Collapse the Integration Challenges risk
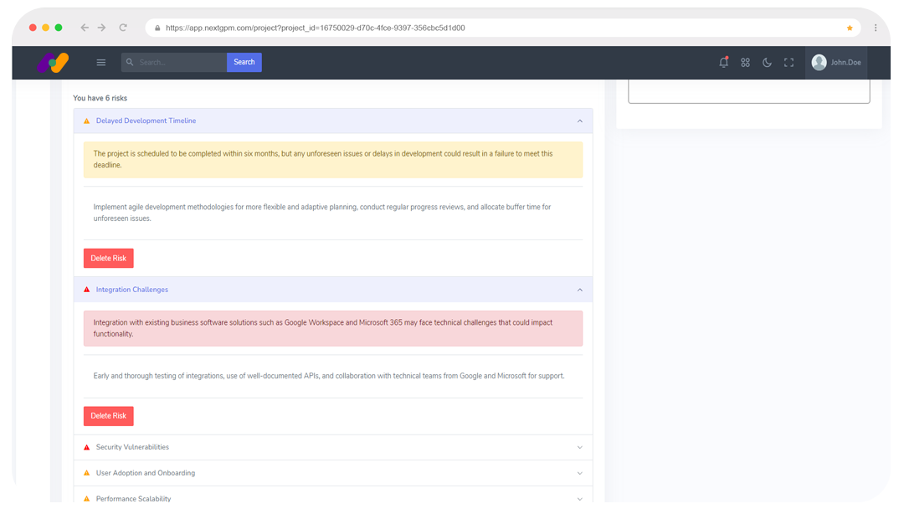904x514 pixels. tap(580, 290)
